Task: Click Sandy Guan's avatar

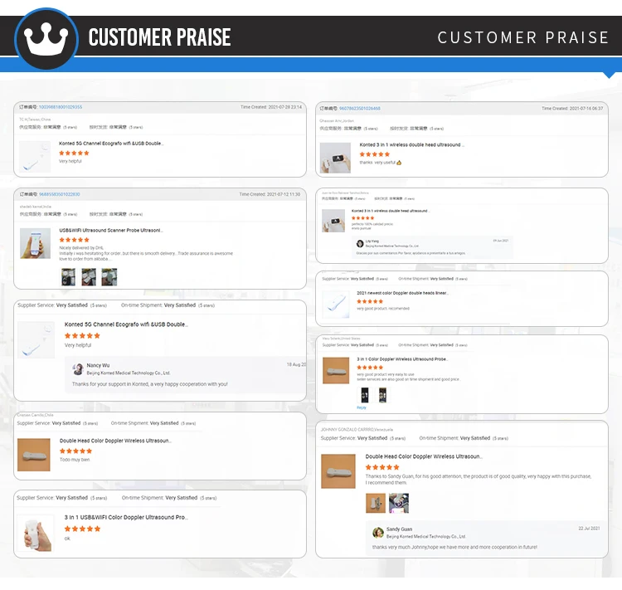Action: coord(378,533)
